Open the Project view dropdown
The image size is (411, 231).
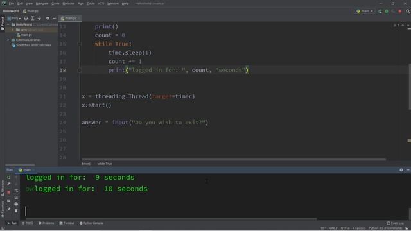click(14, 19)
